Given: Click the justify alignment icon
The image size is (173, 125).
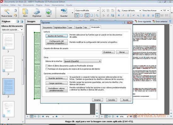Looking at the screenshot, I should click(x=157, y=15).
